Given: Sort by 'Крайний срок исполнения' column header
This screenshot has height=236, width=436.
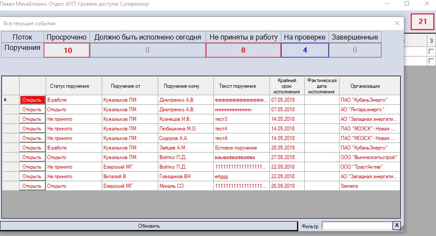Looking at the screenshot, I should tap(286, 86).
